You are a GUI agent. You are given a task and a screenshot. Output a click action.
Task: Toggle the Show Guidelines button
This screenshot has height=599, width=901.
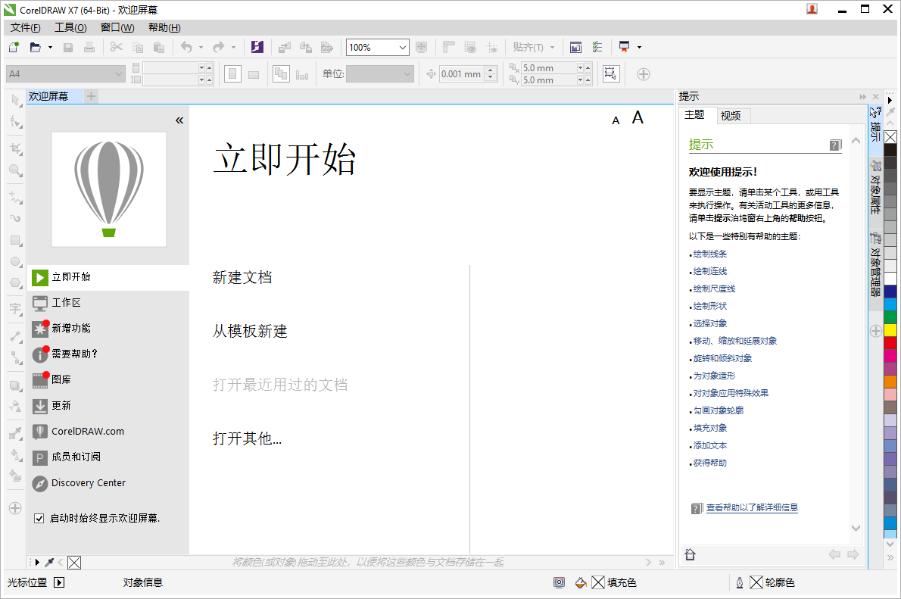[x=491, y=47]
